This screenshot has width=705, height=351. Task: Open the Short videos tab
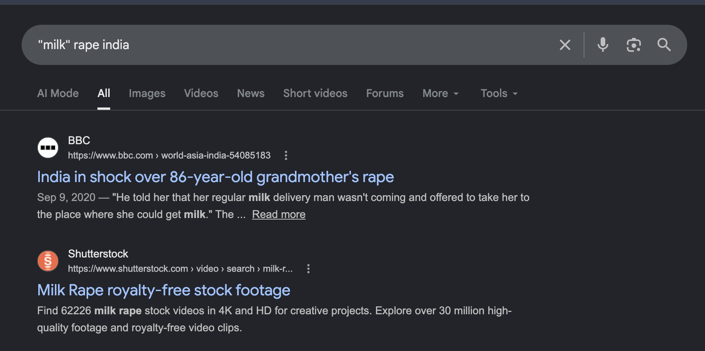click(x=315, y=93)
